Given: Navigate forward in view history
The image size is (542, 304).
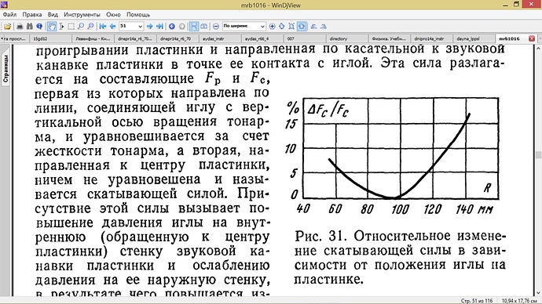Looking at the screenshot, I should 181,26.
